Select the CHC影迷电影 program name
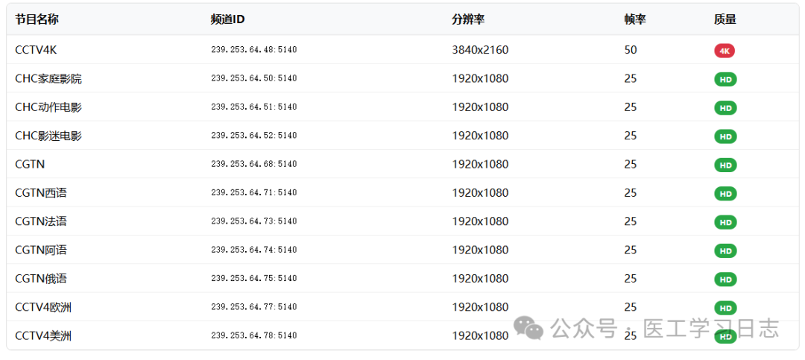The height and width of the screenshot is (360, 805). tap(48, 136)
